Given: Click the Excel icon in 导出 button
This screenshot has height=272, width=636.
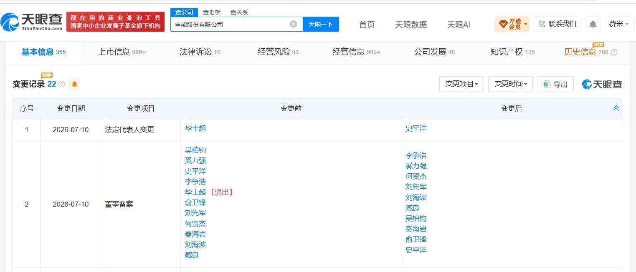Looking at the screenshot, I should click(x=547, y=84).
